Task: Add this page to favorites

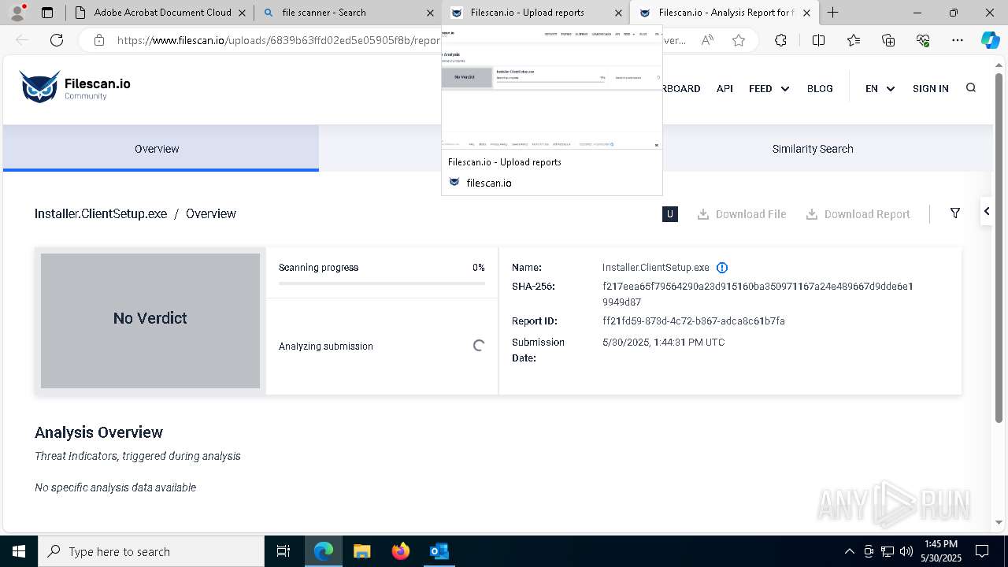Action: tap(739, 40)
